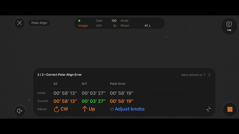Tap the Polar Align label button
The image size is (239, 134).
pos(39,23)
